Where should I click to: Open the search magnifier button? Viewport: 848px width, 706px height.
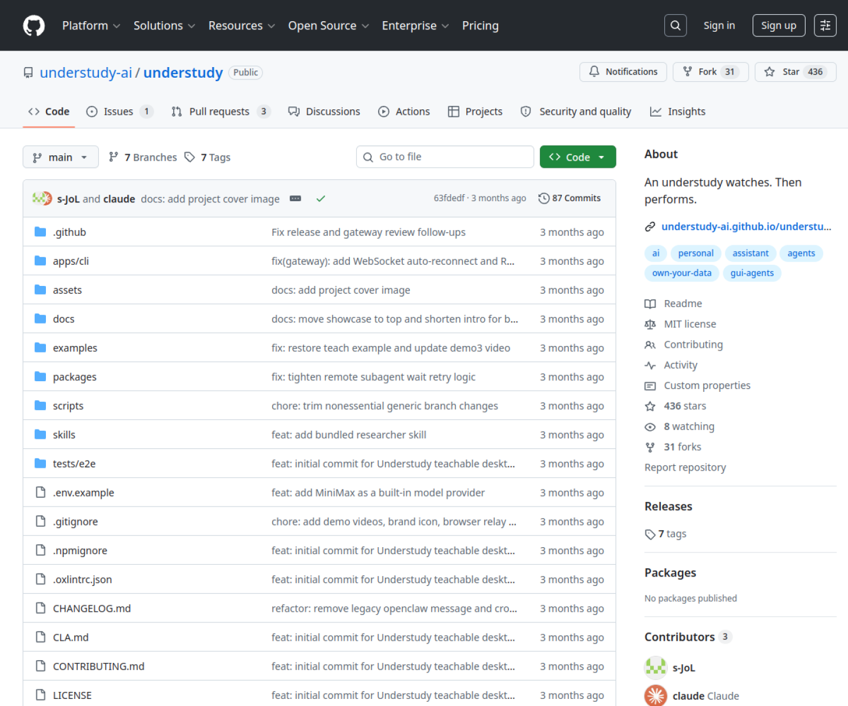[x=675, y=25]
